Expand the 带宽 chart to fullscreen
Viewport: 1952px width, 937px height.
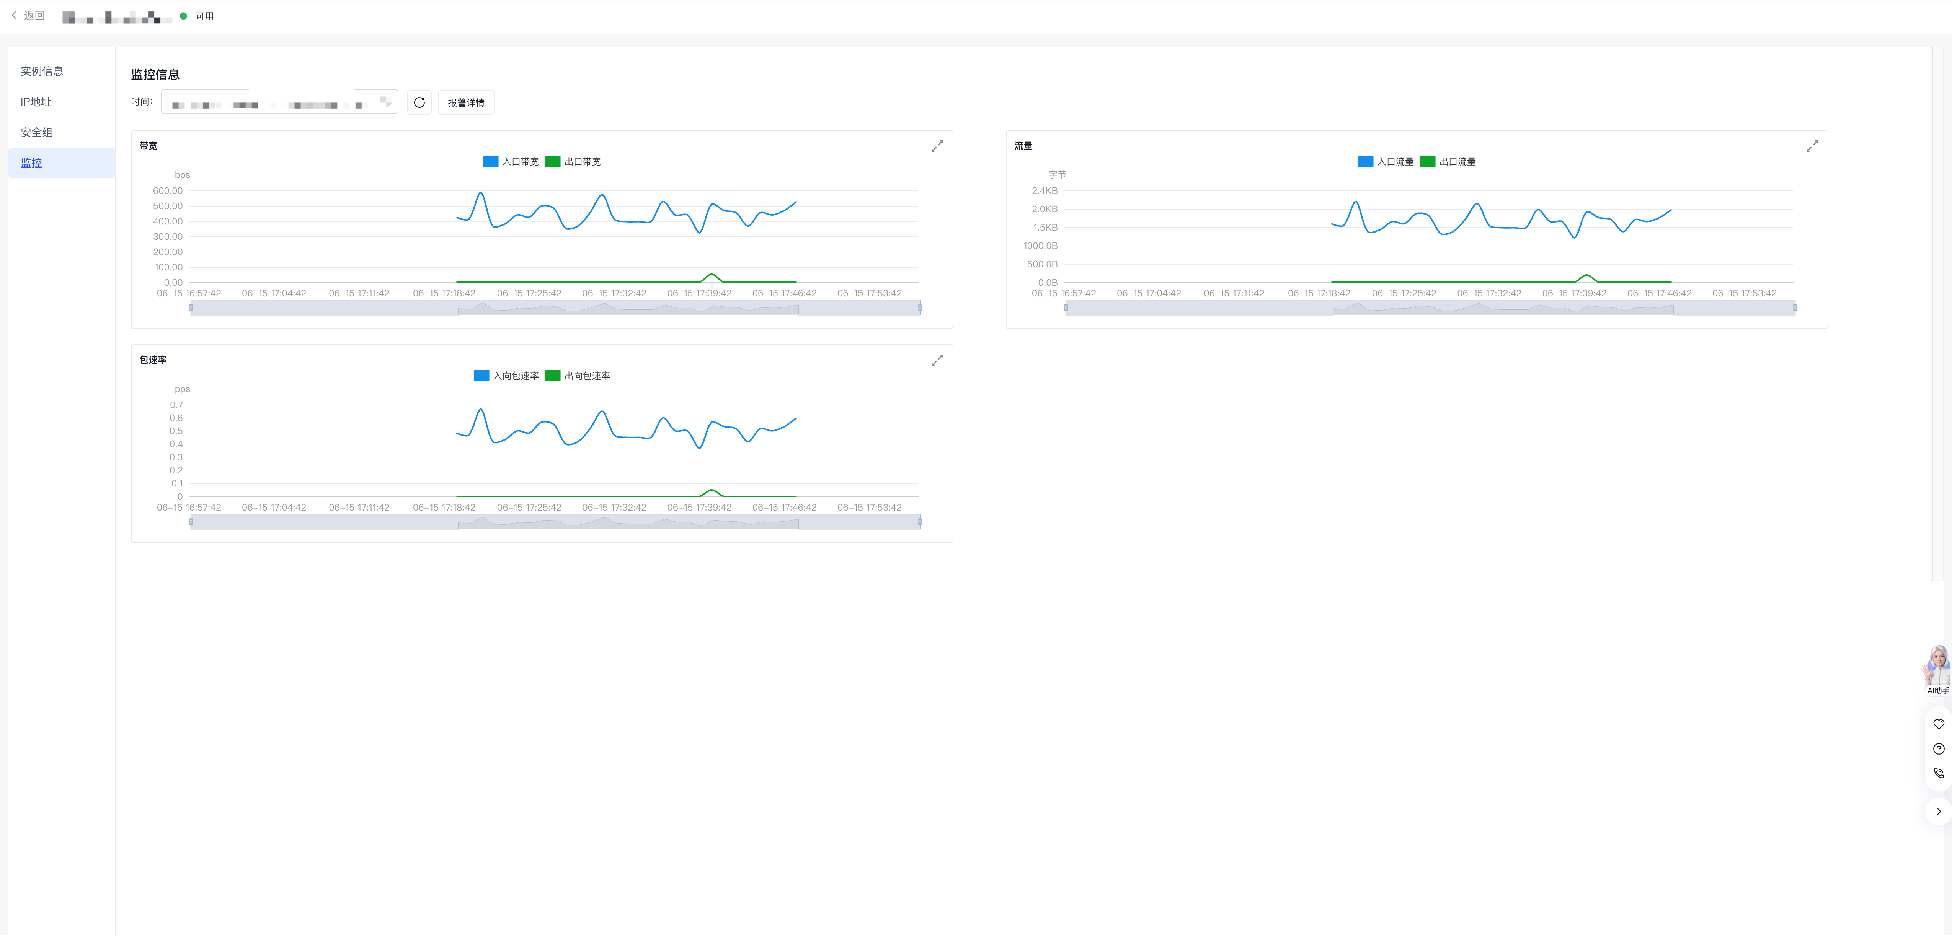tap(937, 146)
